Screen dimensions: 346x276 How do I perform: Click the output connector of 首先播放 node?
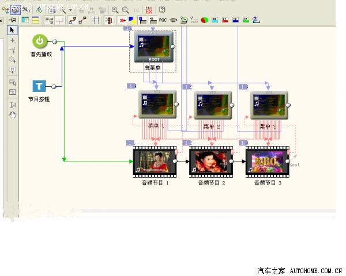55,42
